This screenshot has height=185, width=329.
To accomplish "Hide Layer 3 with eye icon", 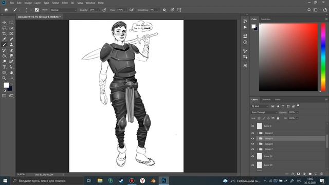I will tap(252, 126).
